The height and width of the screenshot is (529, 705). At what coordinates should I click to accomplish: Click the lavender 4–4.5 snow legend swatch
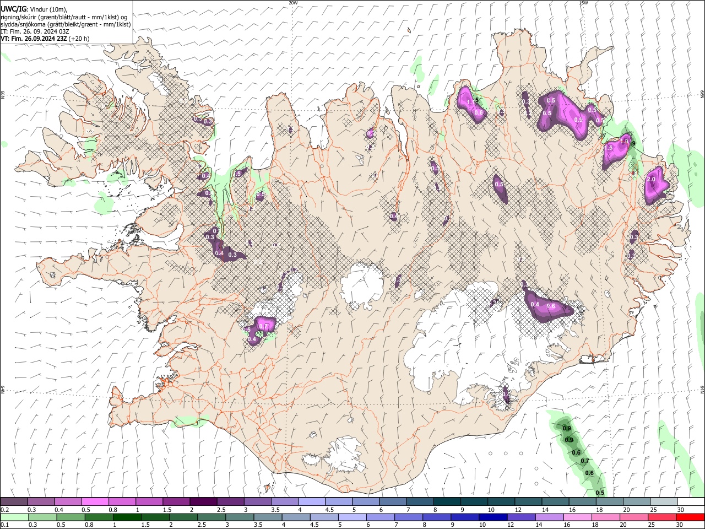[311, 502]
